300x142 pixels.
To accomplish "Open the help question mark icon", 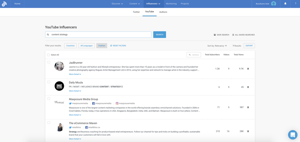I will 295,3.
